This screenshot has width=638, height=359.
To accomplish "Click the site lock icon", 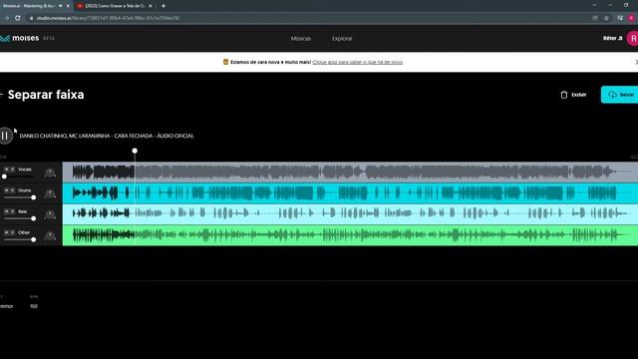I will point(31,18).
